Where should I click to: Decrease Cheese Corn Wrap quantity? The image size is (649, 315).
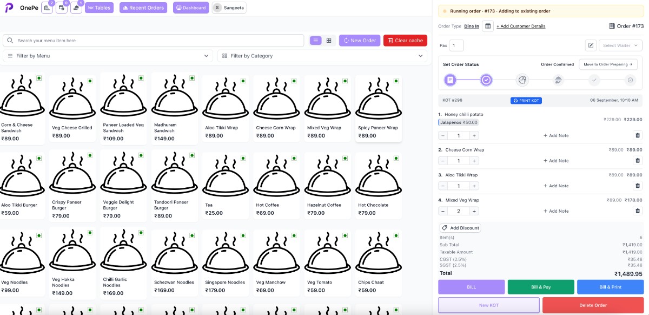(443, 161)
